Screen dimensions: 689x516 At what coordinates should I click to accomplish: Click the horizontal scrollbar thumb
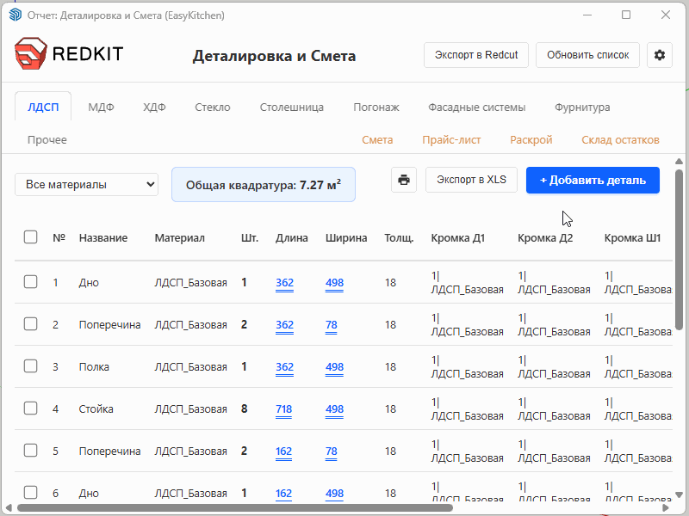235,507
